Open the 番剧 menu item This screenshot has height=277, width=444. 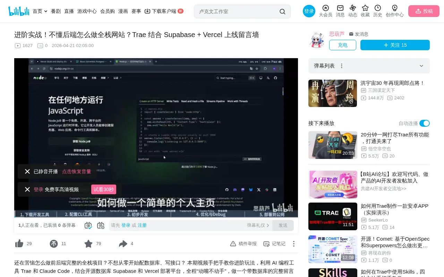coord(56,11)
